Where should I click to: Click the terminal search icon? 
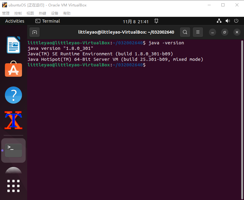tap(185, 32)
